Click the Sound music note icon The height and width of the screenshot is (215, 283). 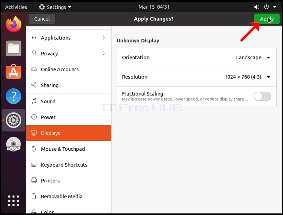34,101
